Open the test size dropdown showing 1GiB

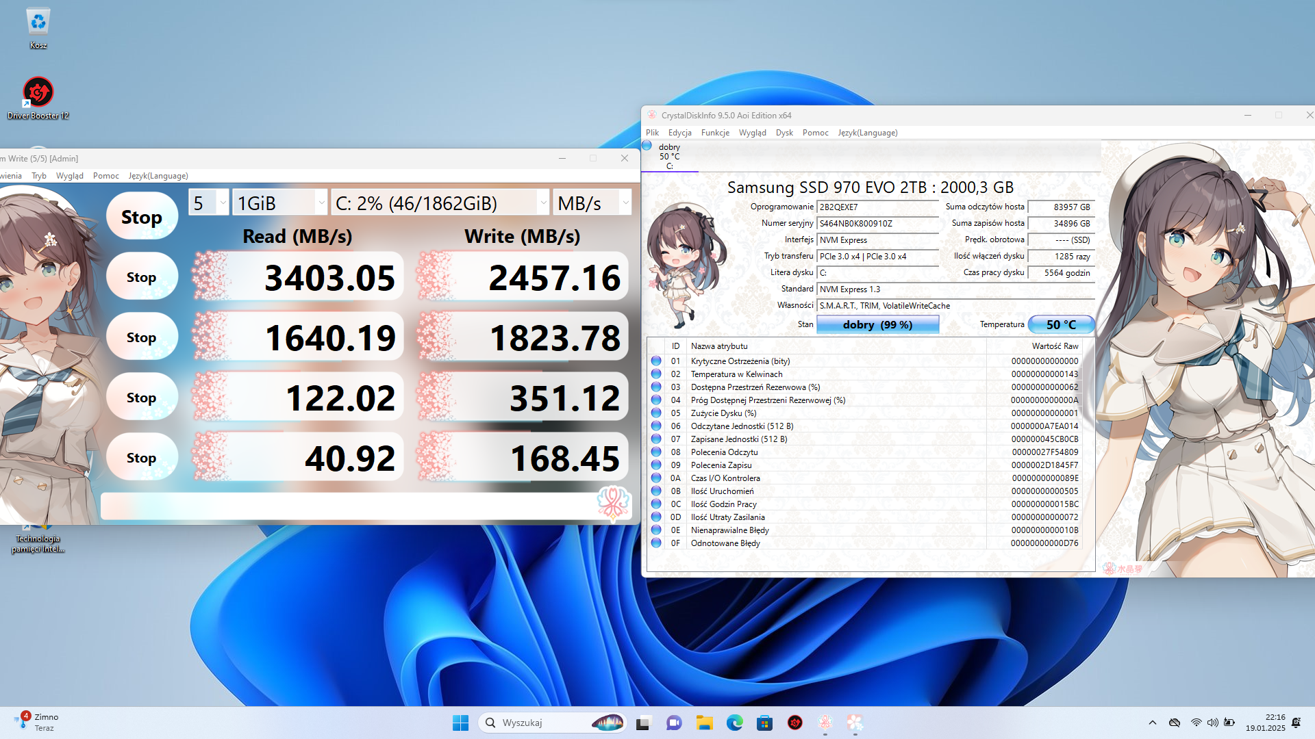point(280,203)
